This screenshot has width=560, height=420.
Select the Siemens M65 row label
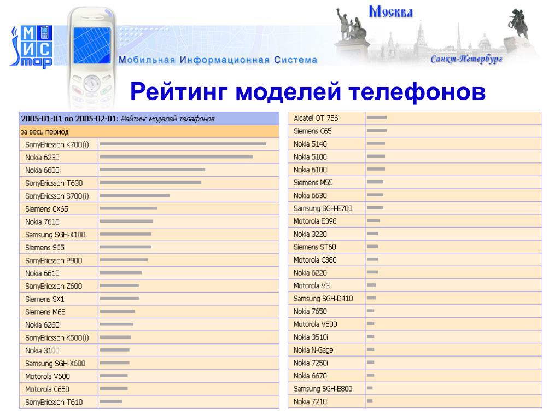[x=45, y=312]
